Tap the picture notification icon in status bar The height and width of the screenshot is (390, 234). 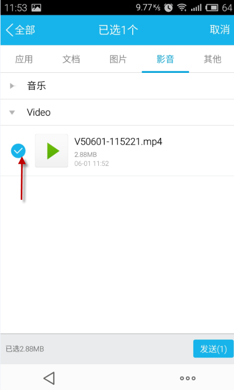[x=36, y=8]
